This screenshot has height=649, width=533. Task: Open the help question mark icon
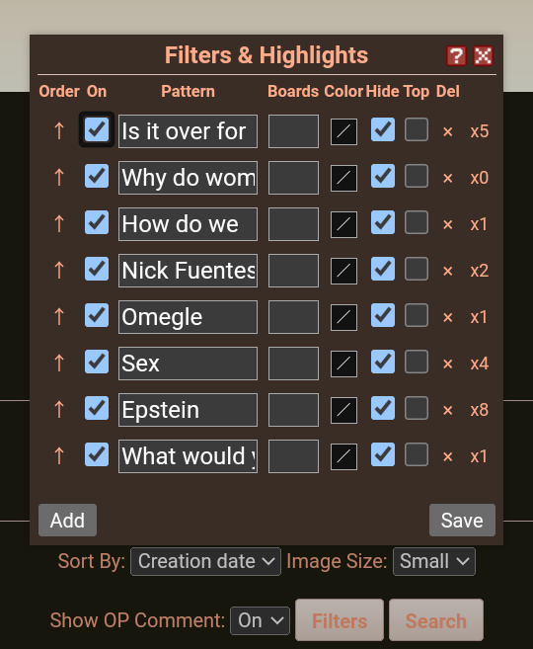[x=456, y=56]
